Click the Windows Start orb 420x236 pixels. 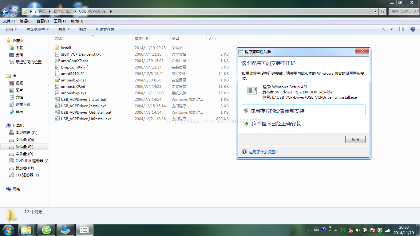[x=8, y=230]
